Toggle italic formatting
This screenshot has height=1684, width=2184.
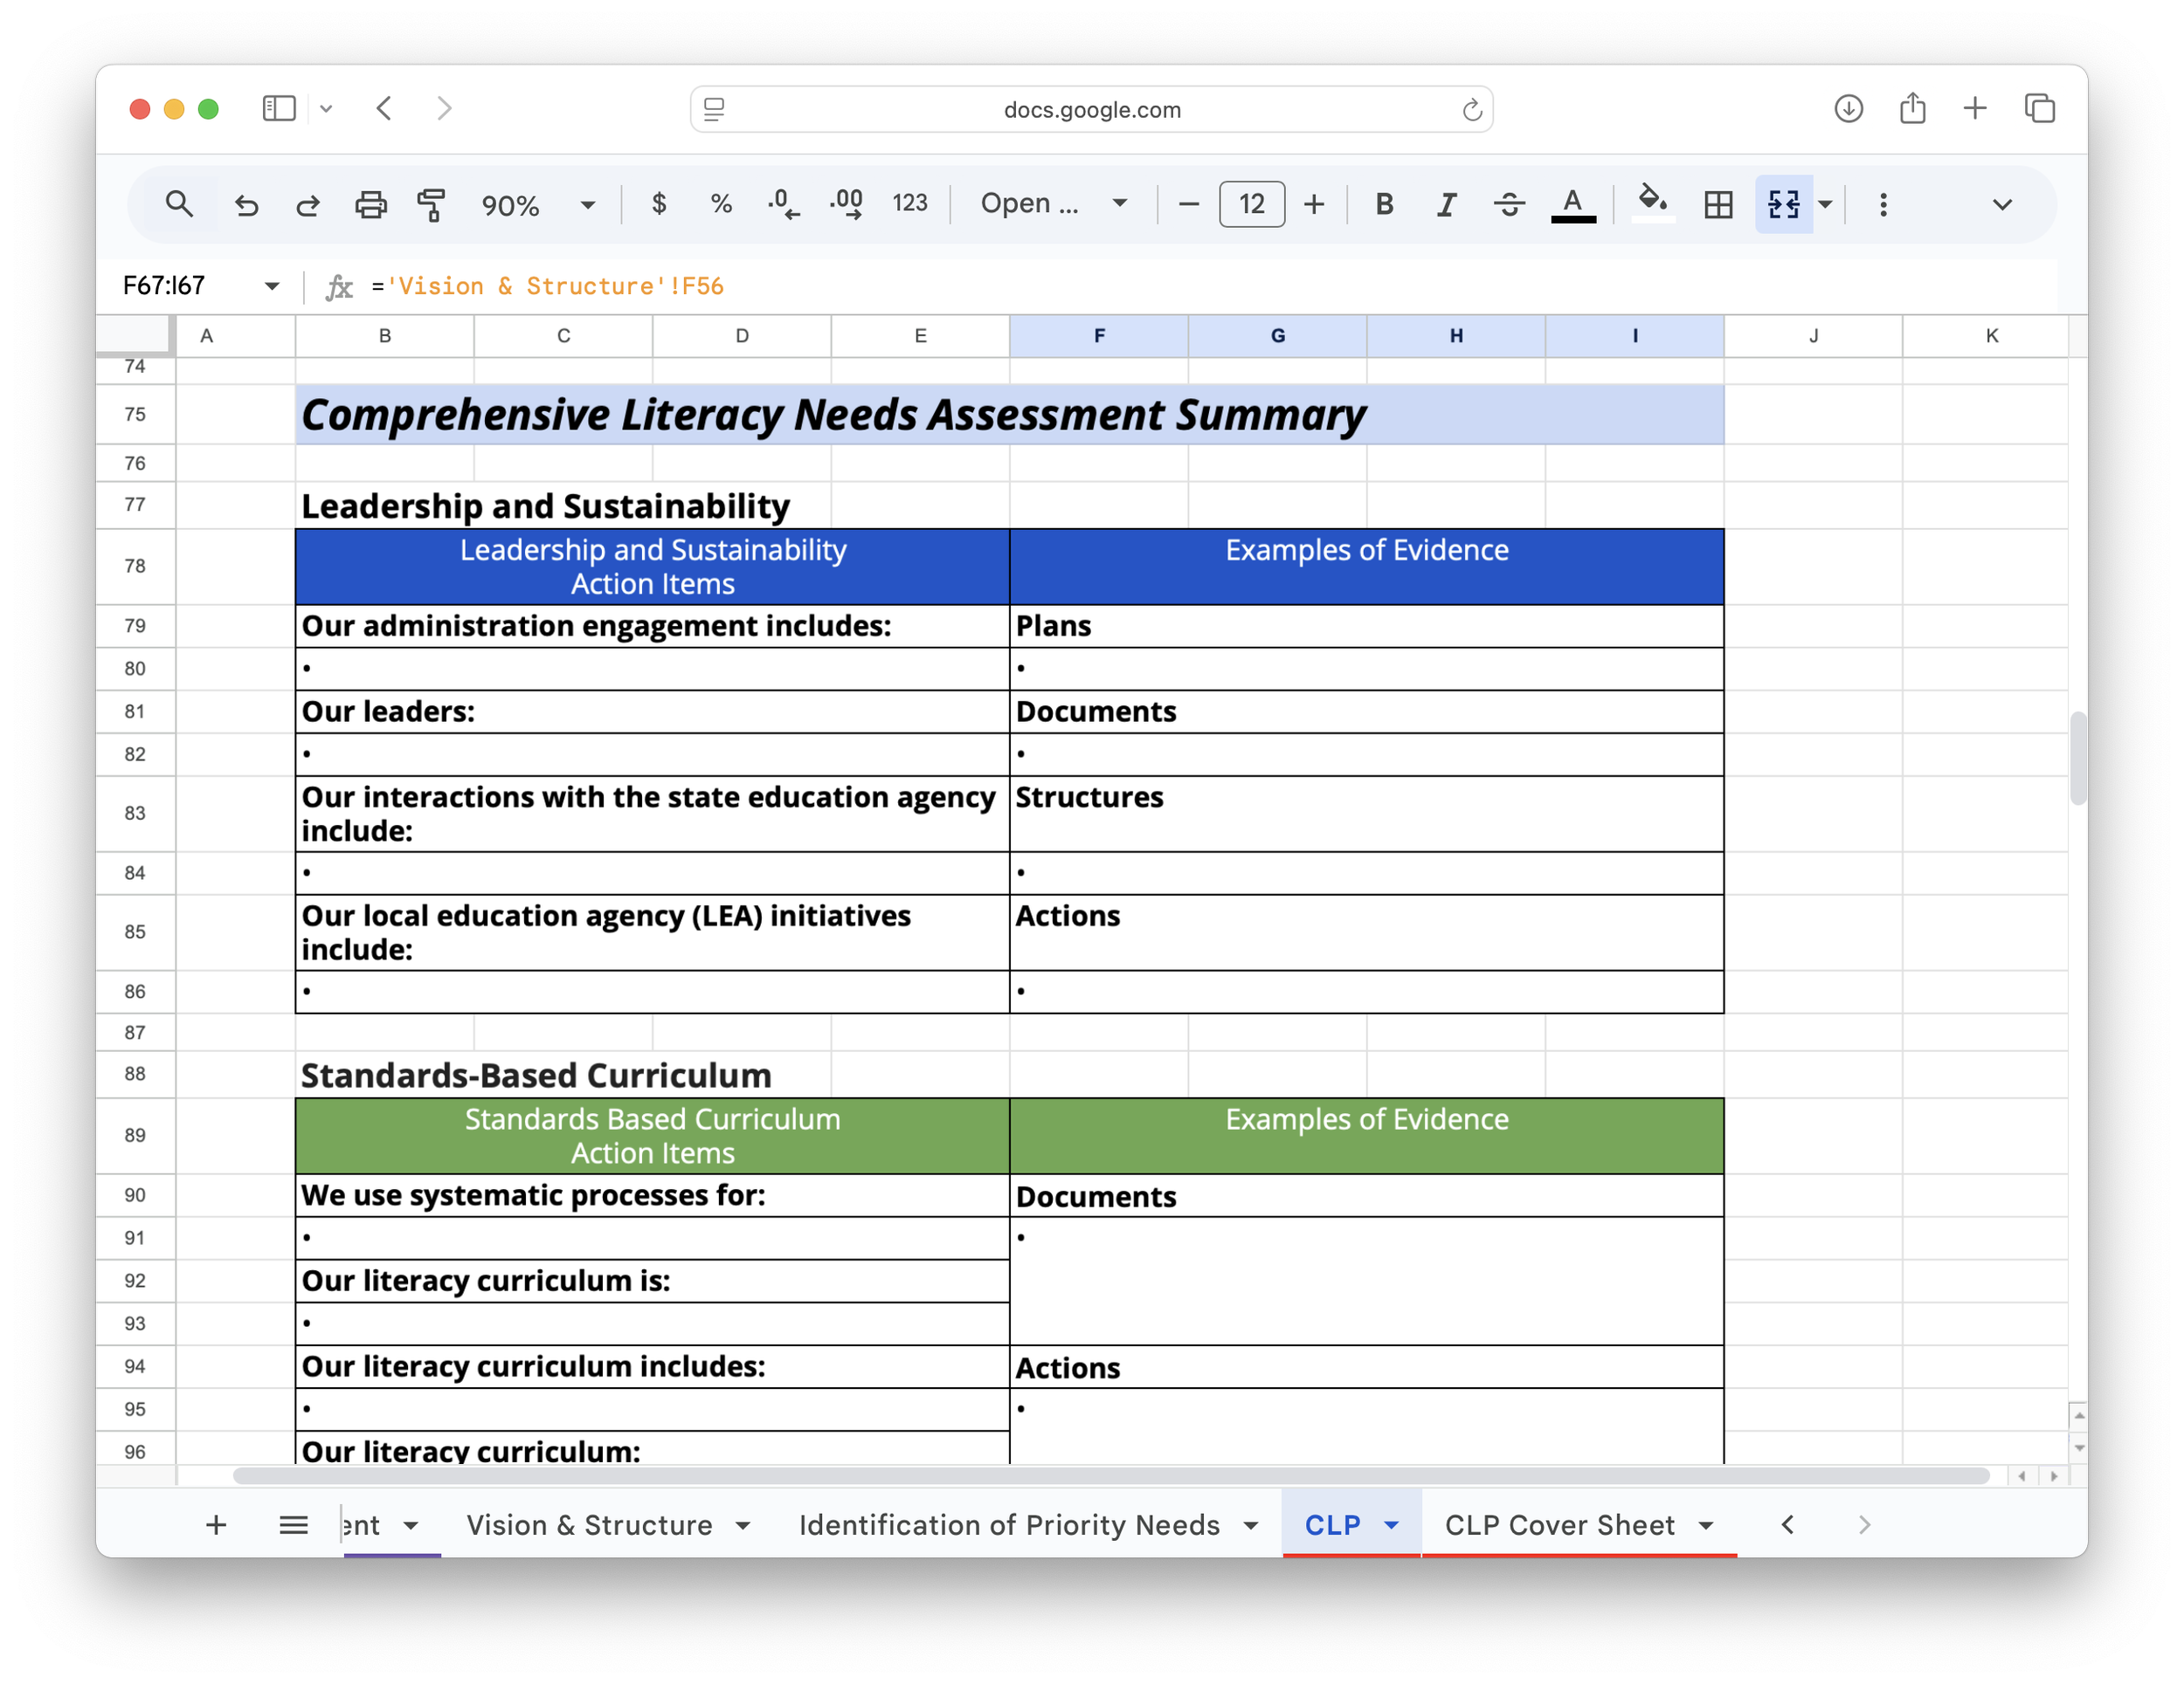(x=1446, y=204)
